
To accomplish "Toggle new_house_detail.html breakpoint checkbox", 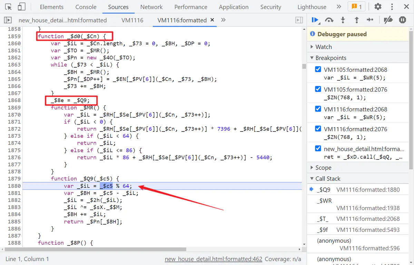I will point(318,149).
